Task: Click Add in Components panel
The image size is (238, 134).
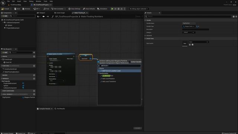Action: pos(5,16)
